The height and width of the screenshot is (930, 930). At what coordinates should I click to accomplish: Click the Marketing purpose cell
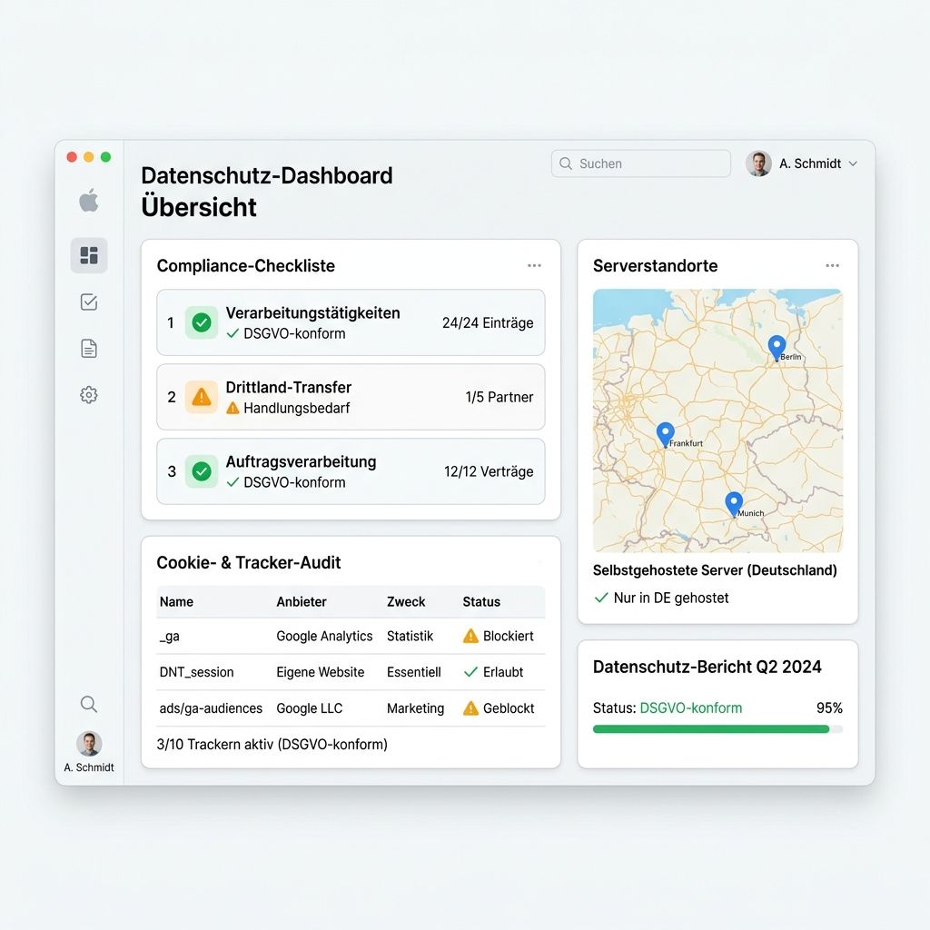415,708
